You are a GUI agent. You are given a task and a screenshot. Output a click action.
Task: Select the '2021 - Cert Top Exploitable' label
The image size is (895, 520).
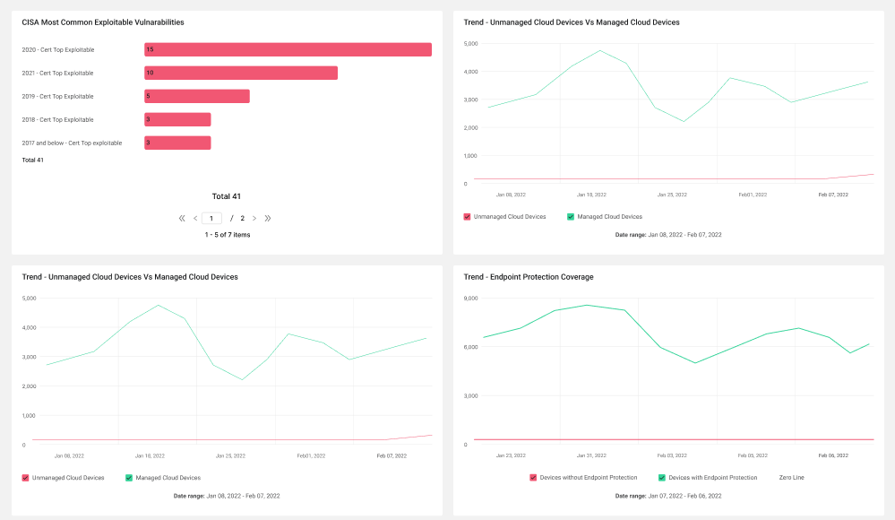click(x=57, y=74)
